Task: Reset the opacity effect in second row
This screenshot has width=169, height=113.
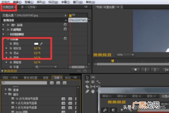Action: point(65,29)
